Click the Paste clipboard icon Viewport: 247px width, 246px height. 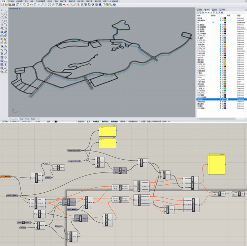click(28, 5)
